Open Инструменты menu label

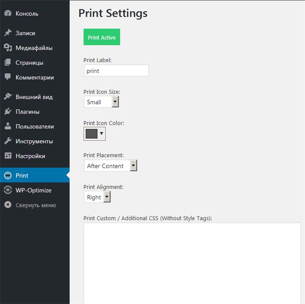[34, 141]
